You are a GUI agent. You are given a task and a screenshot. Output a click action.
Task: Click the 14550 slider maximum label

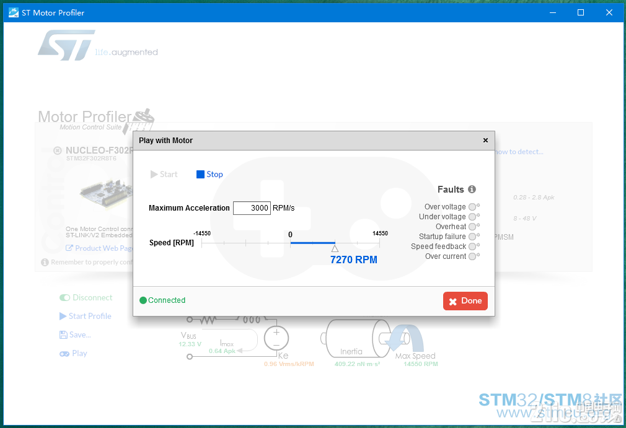pos(380,234)
